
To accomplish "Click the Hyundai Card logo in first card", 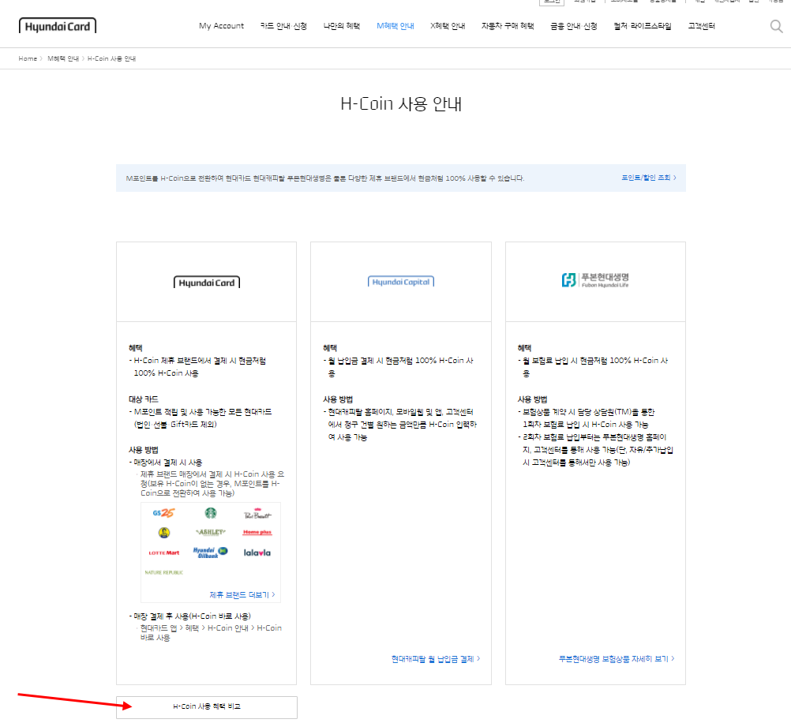I will [x=207, y=283].
